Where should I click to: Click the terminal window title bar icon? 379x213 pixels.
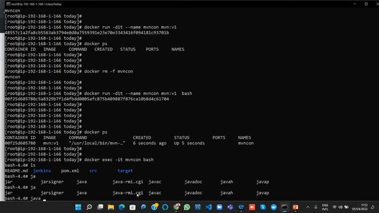click(8, 4)
